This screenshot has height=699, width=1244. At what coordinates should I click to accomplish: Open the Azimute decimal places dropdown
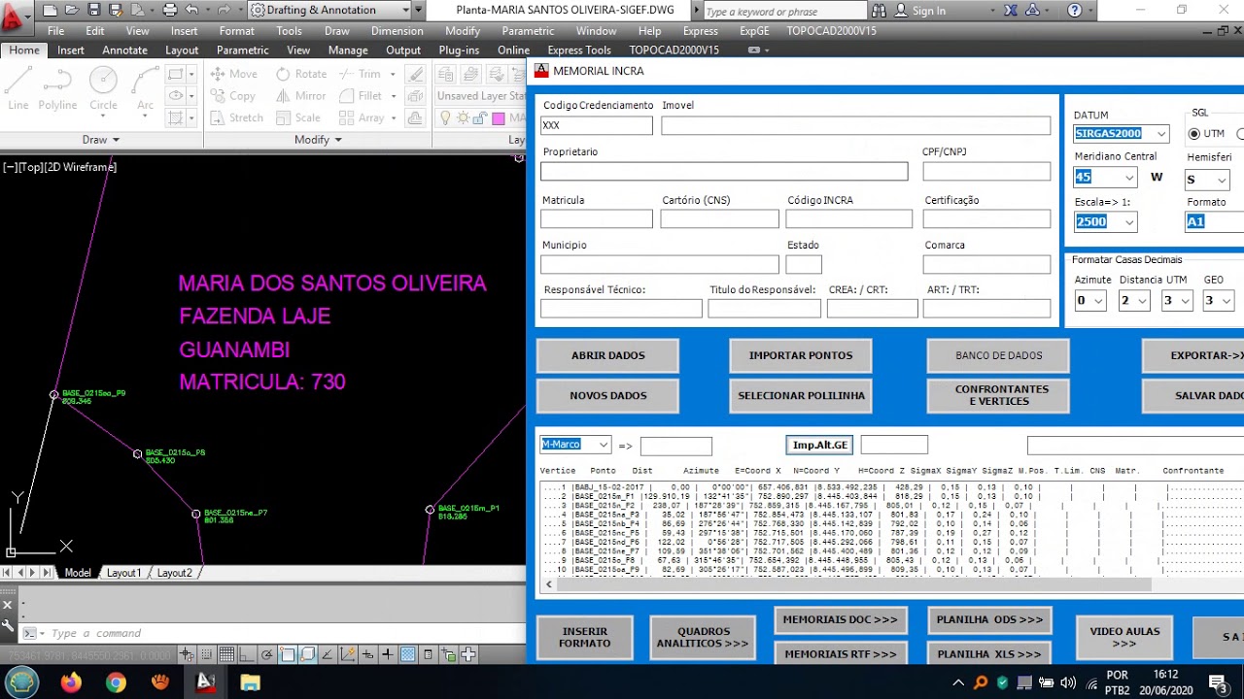click(x=1098, y=302)
